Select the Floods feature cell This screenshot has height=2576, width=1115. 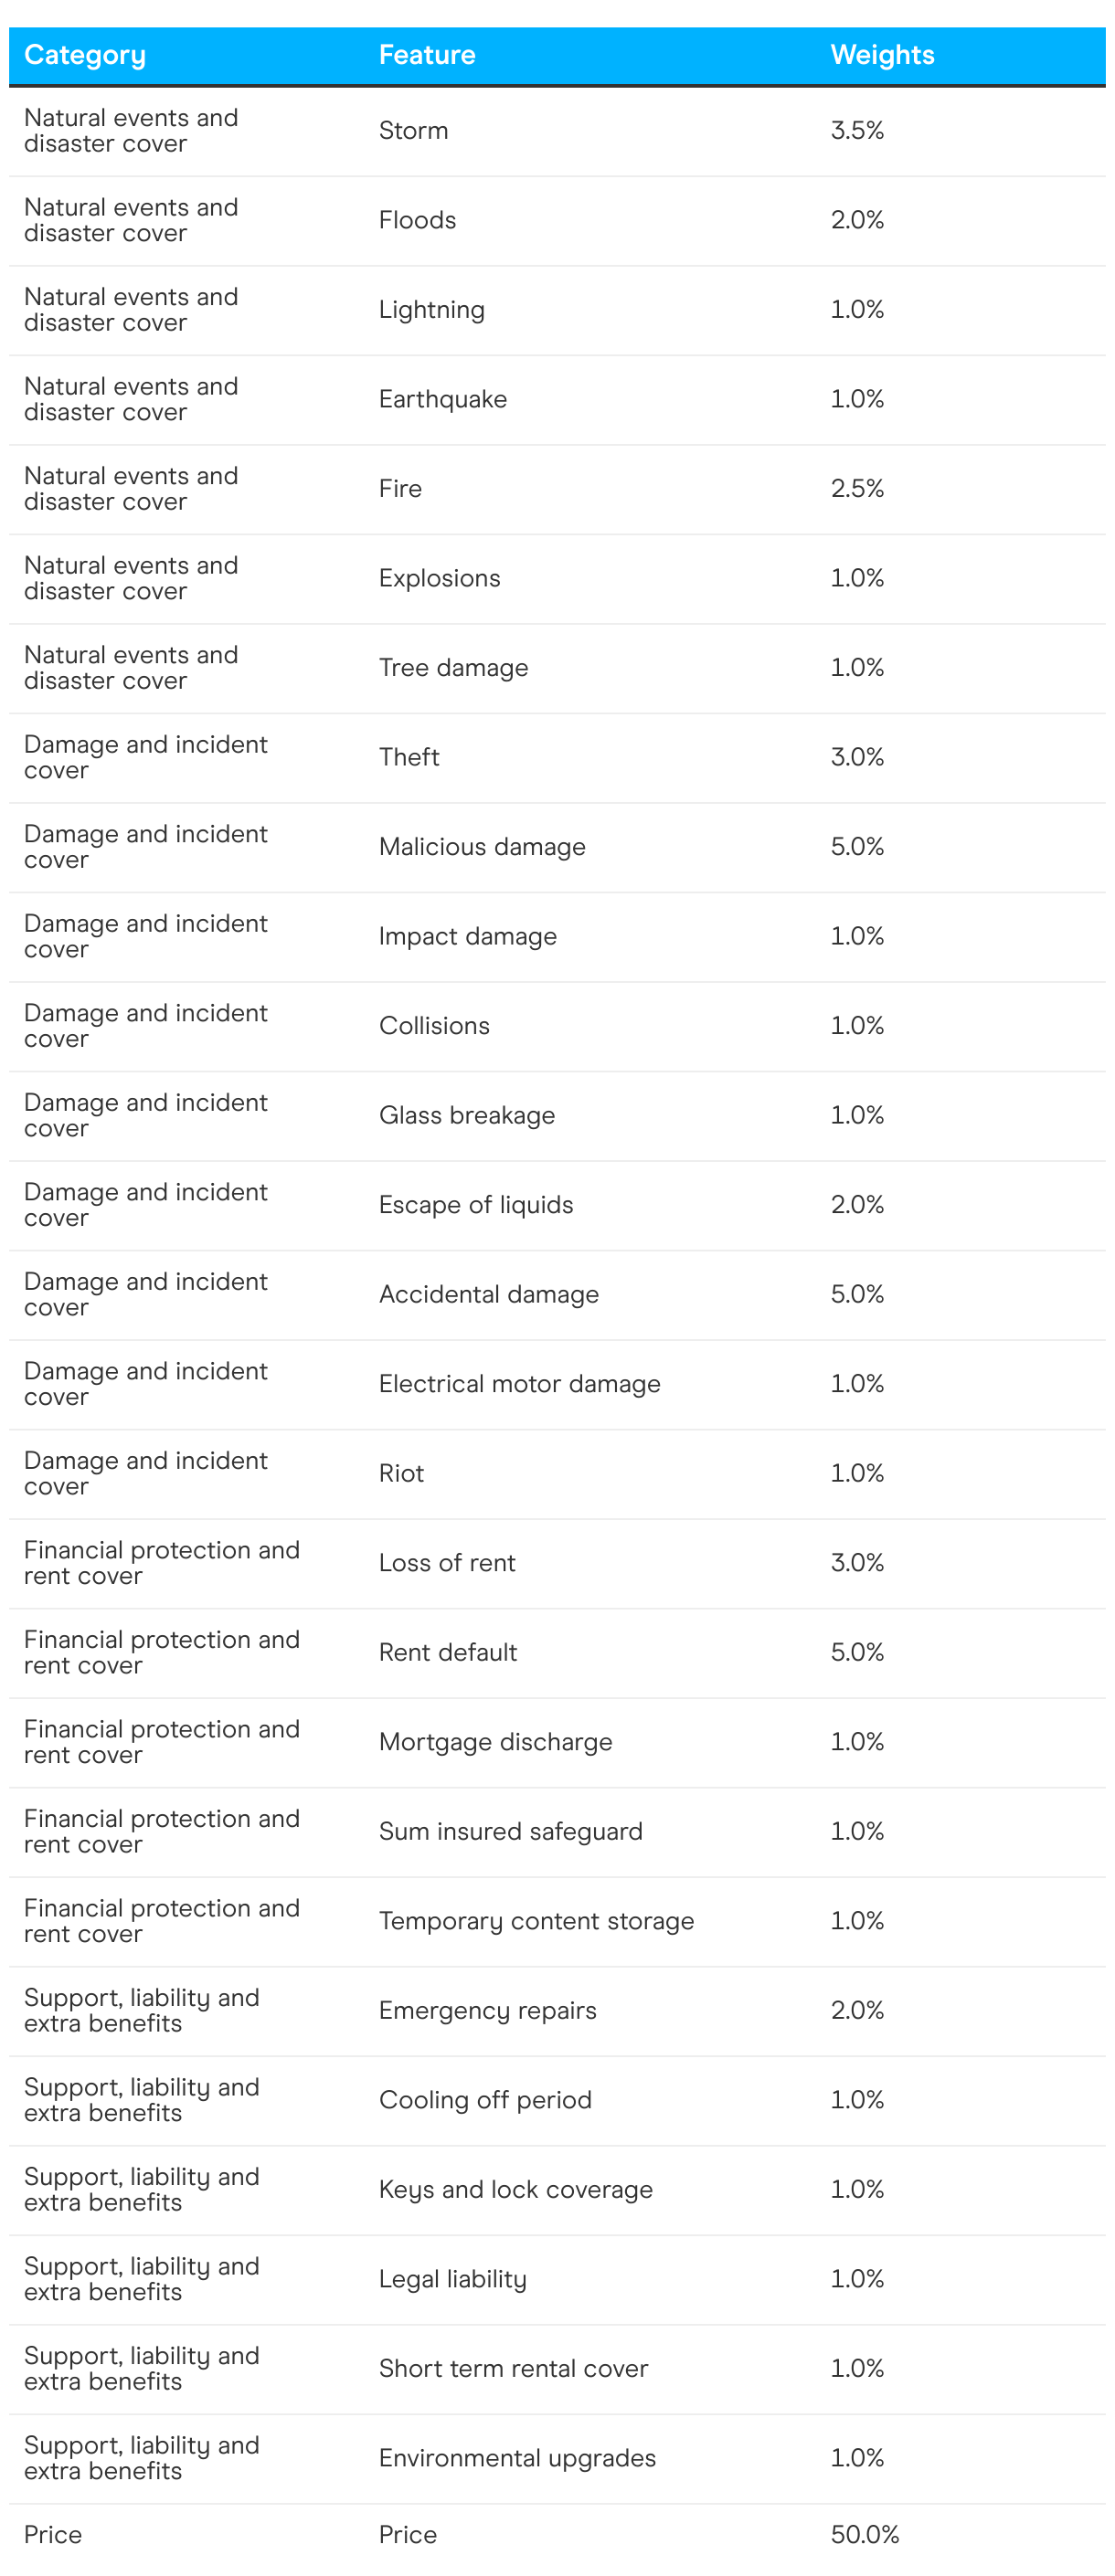pos(418,220)
